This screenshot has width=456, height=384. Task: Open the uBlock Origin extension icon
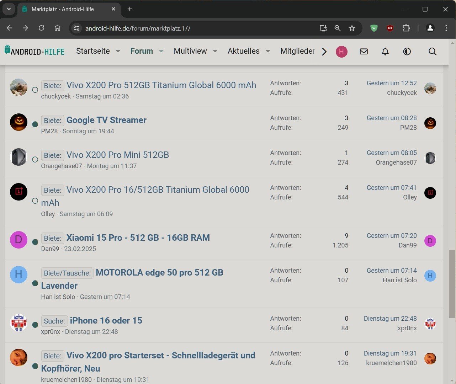point(390,28)
